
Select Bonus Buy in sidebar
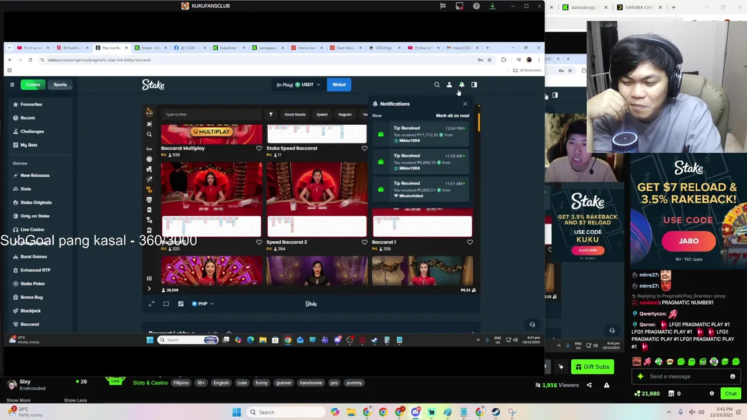click(x=32, y=297)
